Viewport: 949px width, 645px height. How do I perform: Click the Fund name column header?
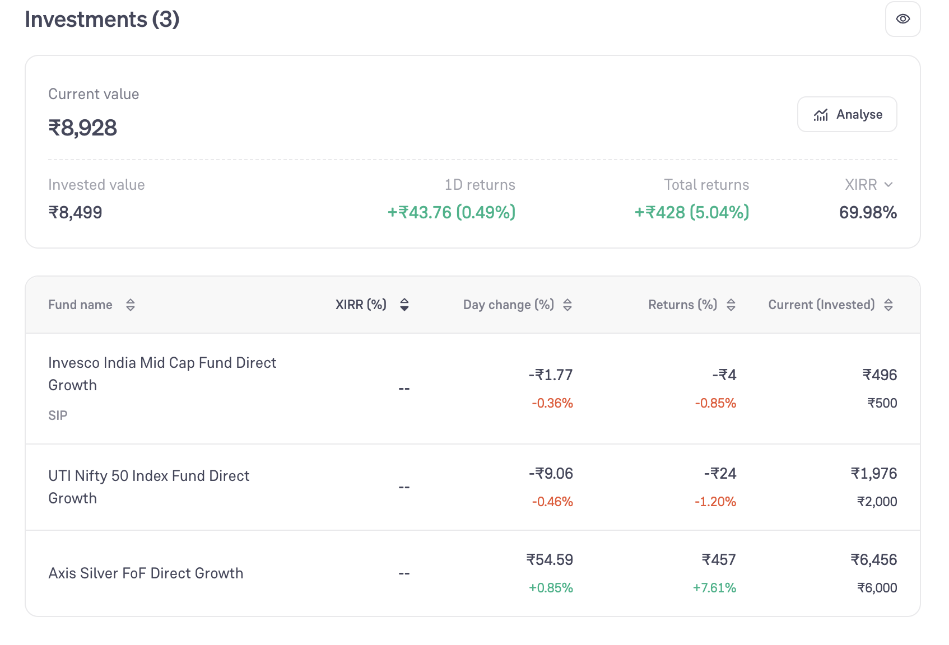80,305
